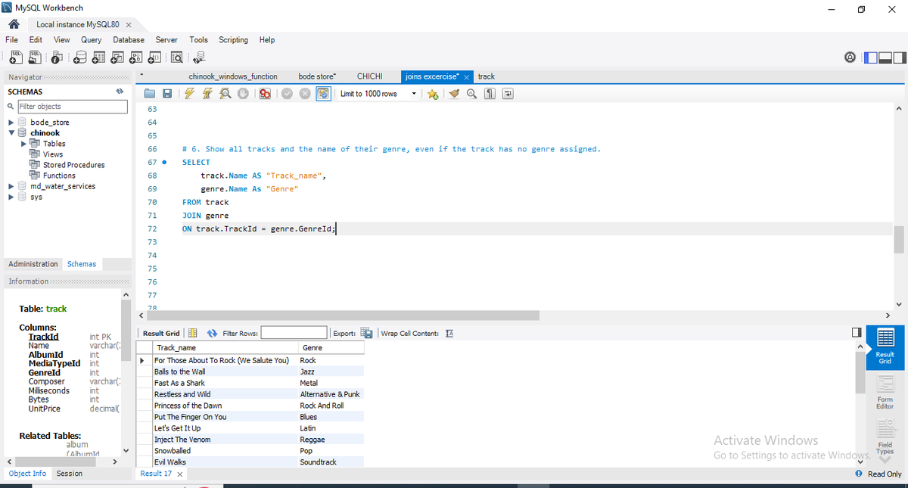Viewport: 908px width, 488px height.
Task: Toggle the bottom output panel visibility
Action: click(885, 57)
